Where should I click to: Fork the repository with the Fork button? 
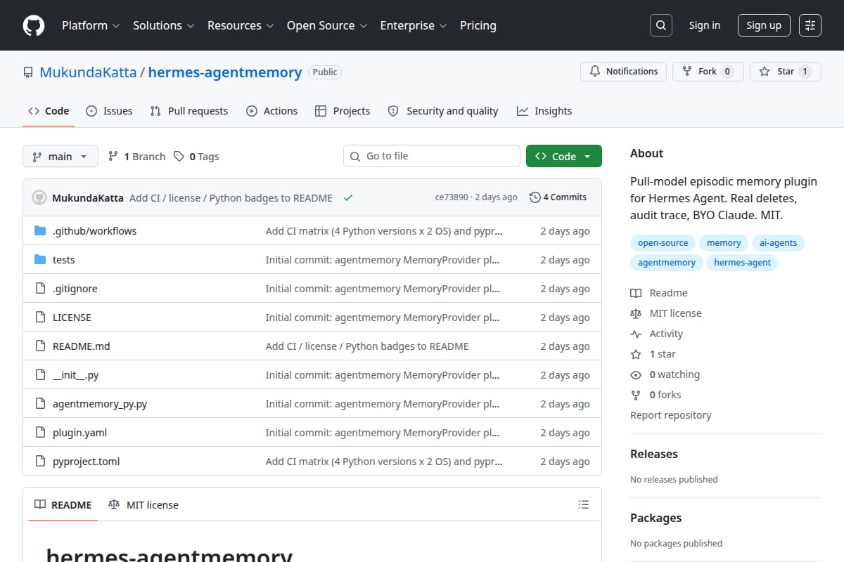[708, 72]
